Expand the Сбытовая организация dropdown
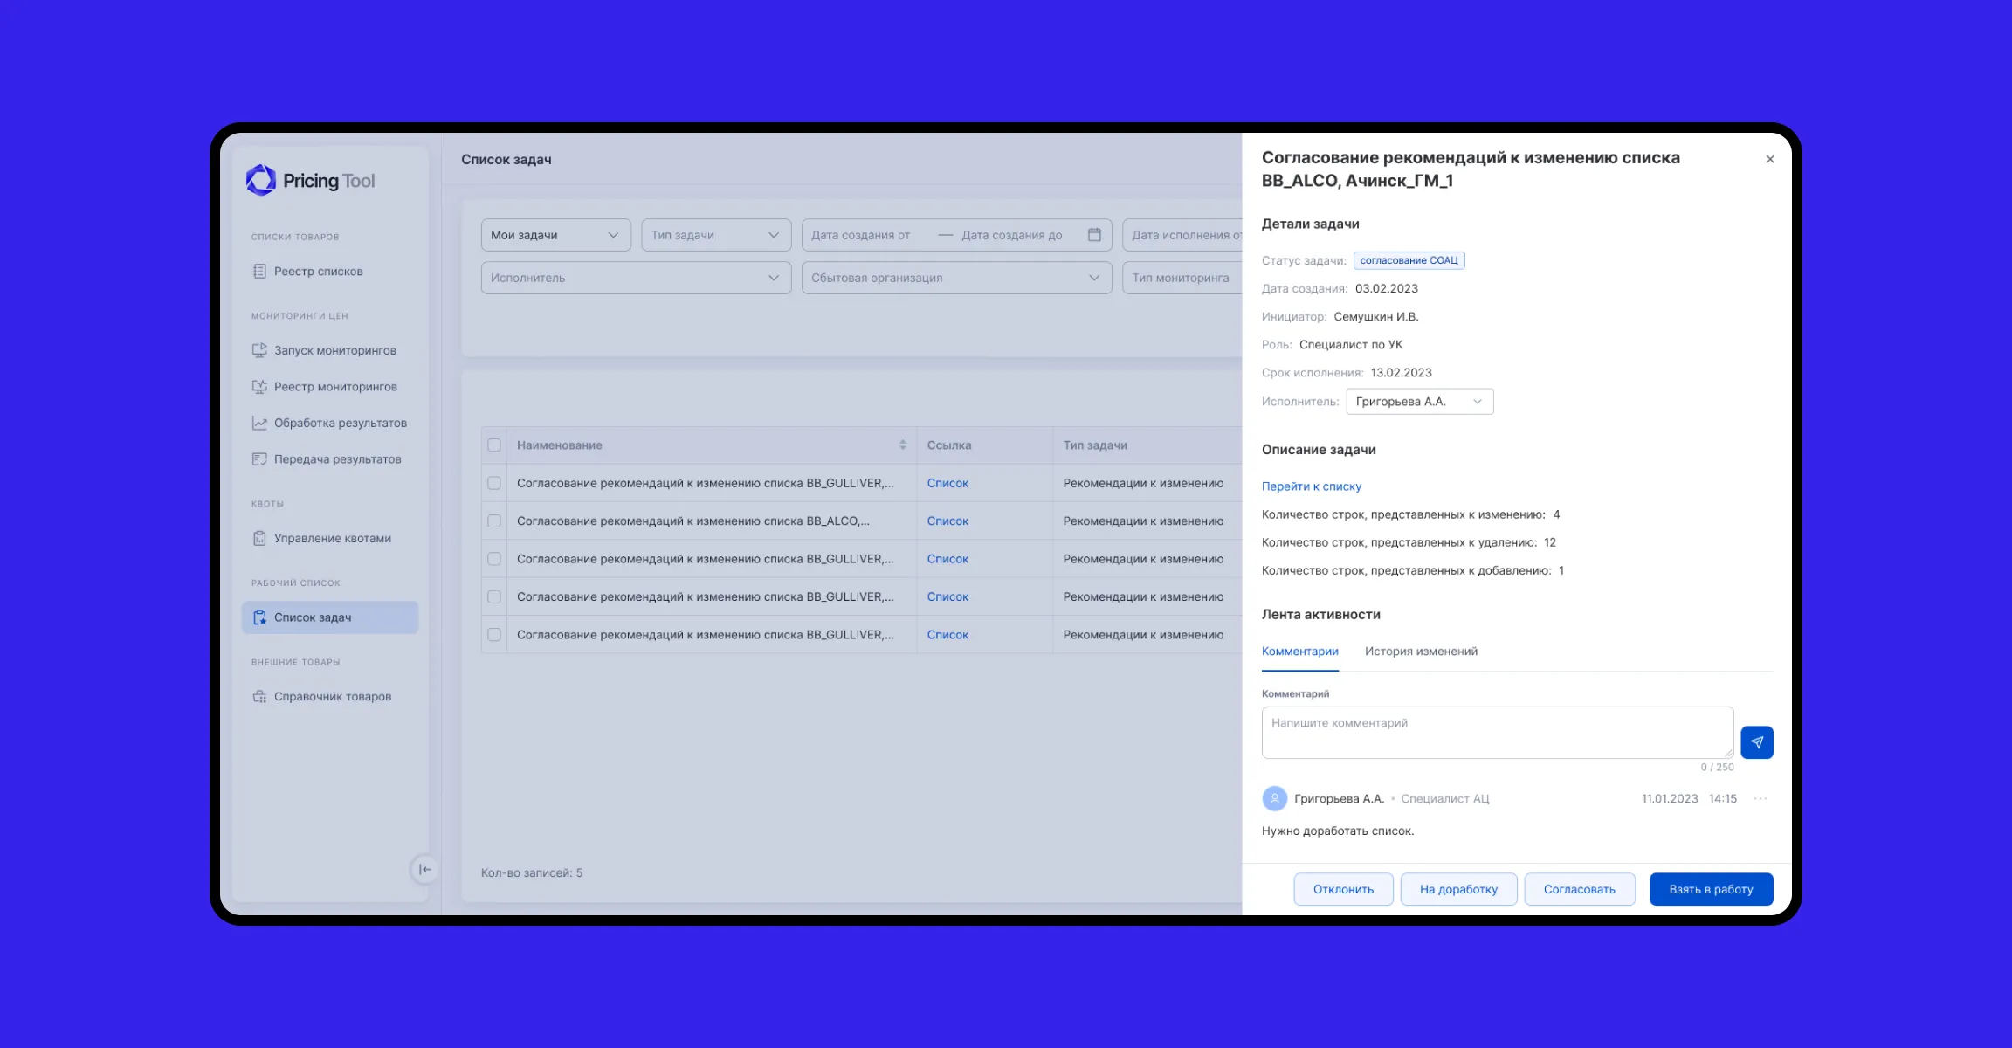Image resolution: width=2012 pixels, height=1048 pixels. click(x=956, y=278)
